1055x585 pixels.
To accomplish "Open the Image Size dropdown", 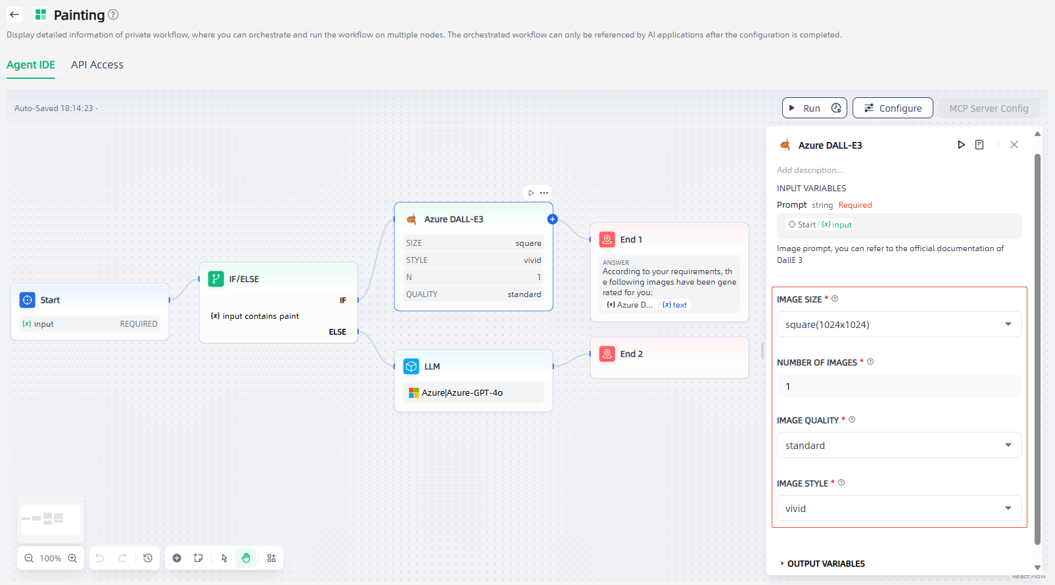I will tap(899, 324).
